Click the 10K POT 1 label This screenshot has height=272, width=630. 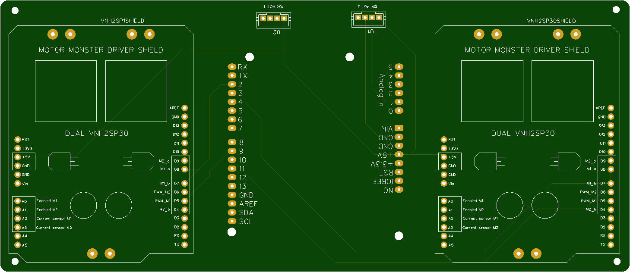pos(273,7)
